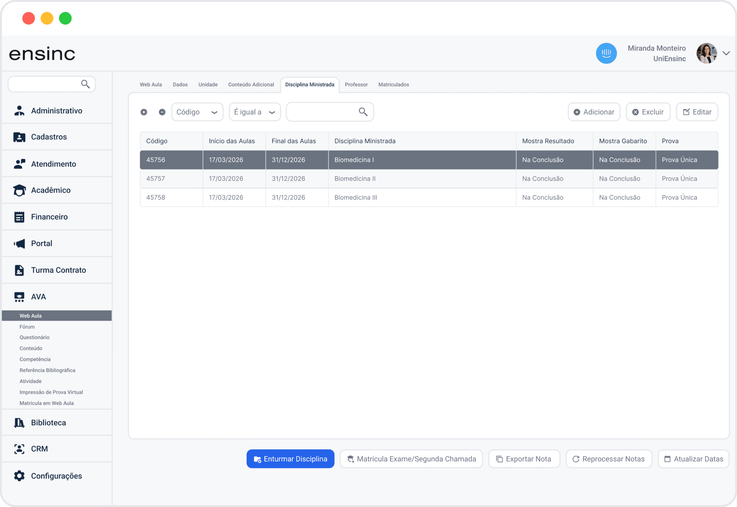Click the Mostra Resultado column header

click(554, 141)
